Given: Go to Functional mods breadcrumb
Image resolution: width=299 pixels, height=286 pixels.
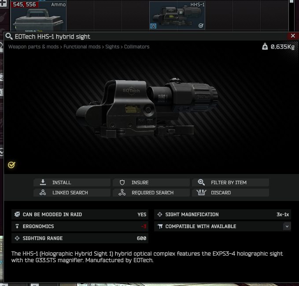Looking at the screenshot, I should click(82, 47).
